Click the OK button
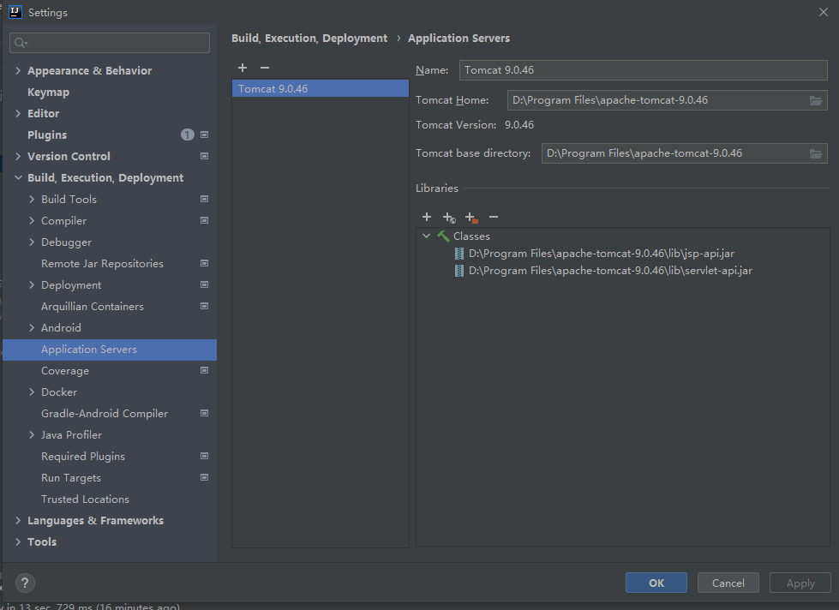 (656, 583)
